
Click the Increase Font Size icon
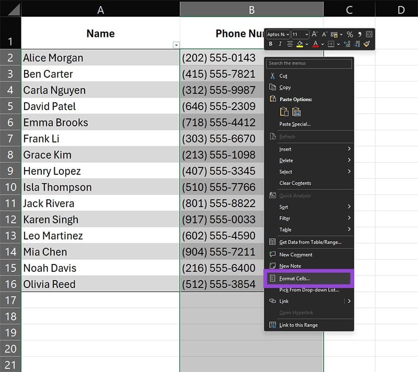coord(315,34)
